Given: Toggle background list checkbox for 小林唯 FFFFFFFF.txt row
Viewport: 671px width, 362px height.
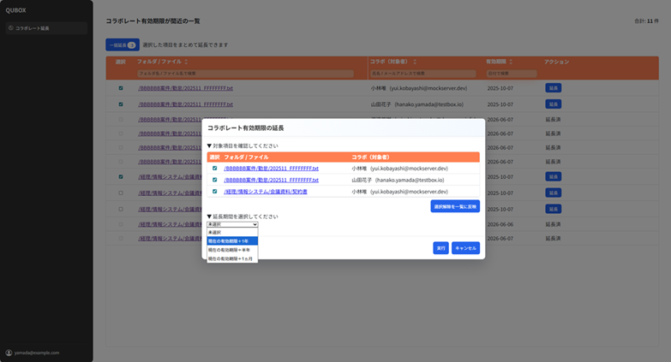Looking at the screenshot, I should point(121,88).
